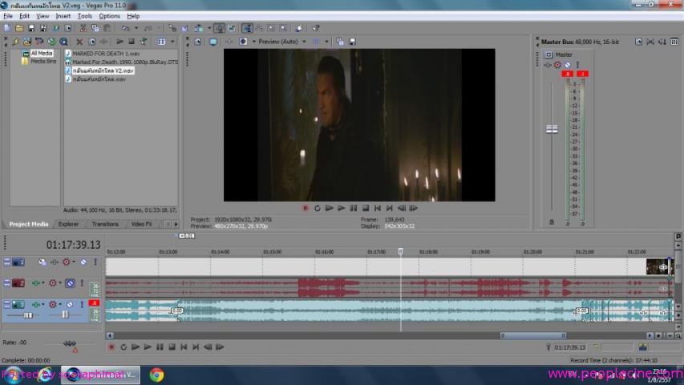Screen dimensions: 684x385
Task: Open the preview overlays dropdown arrow
Action: coord(326,42)
